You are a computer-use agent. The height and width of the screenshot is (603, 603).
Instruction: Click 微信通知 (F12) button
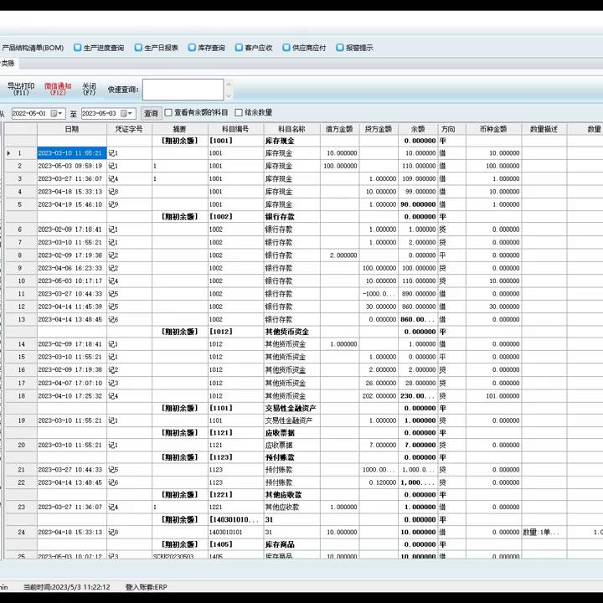(58, 89)
